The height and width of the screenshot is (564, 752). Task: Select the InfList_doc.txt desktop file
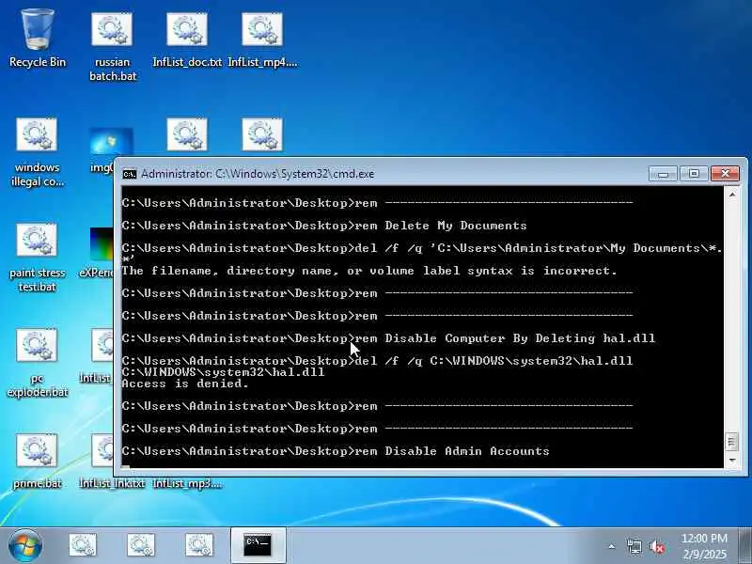pos(187,39)
